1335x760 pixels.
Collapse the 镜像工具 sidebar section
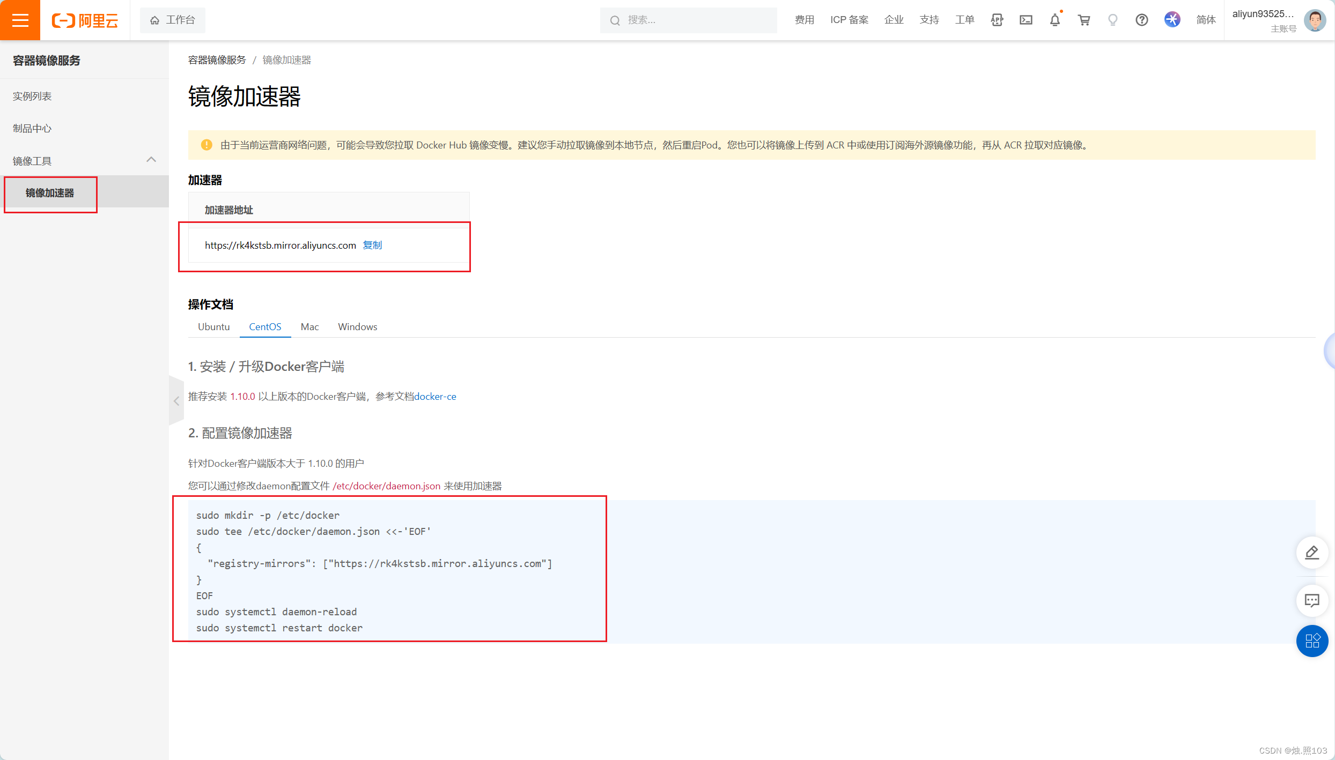coord(151,160)
